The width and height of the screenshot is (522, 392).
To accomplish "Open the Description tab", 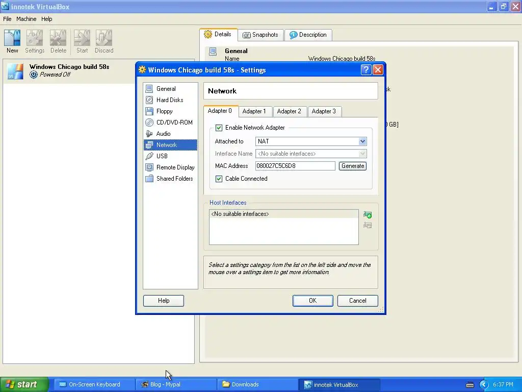I will point(308,35).
